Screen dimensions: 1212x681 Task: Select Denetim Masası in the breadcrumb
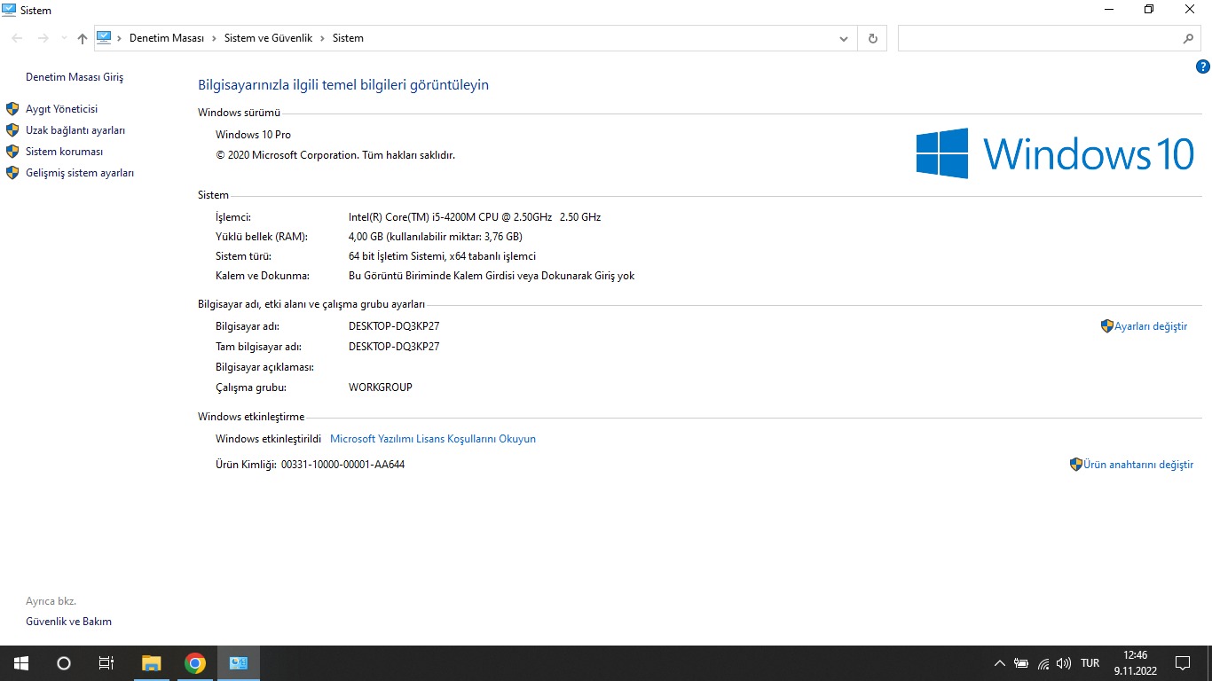tap(167, 38)
